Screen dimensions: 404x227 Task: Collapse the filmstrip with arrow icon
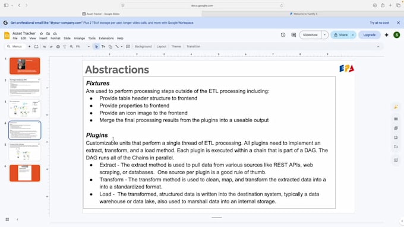point(17,219)
